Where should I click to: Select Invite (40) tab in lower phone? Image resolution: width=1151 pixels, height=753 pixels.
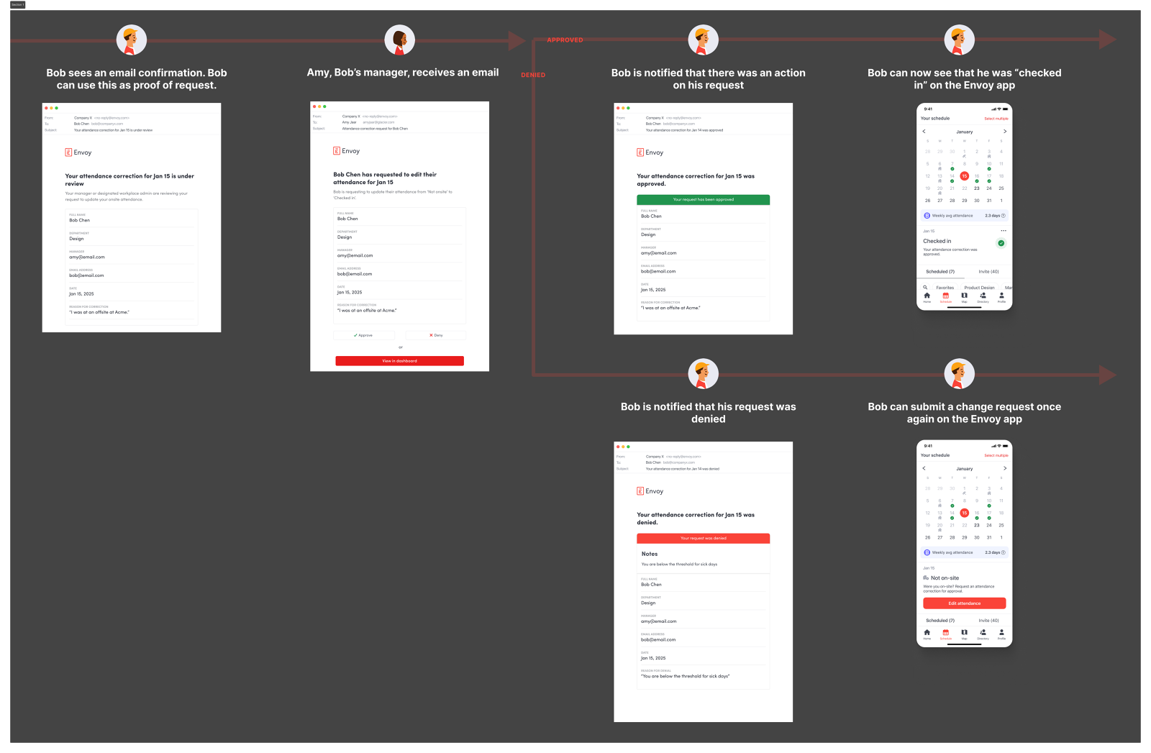coord(988,621)
